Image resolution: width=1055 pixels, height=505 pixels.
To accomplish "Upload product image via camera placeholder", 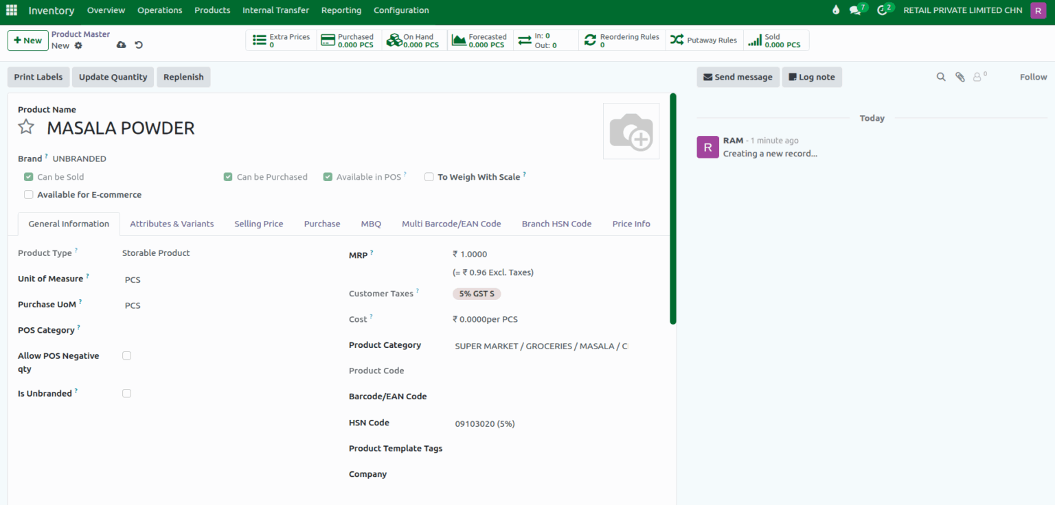I will pos(631,131).
